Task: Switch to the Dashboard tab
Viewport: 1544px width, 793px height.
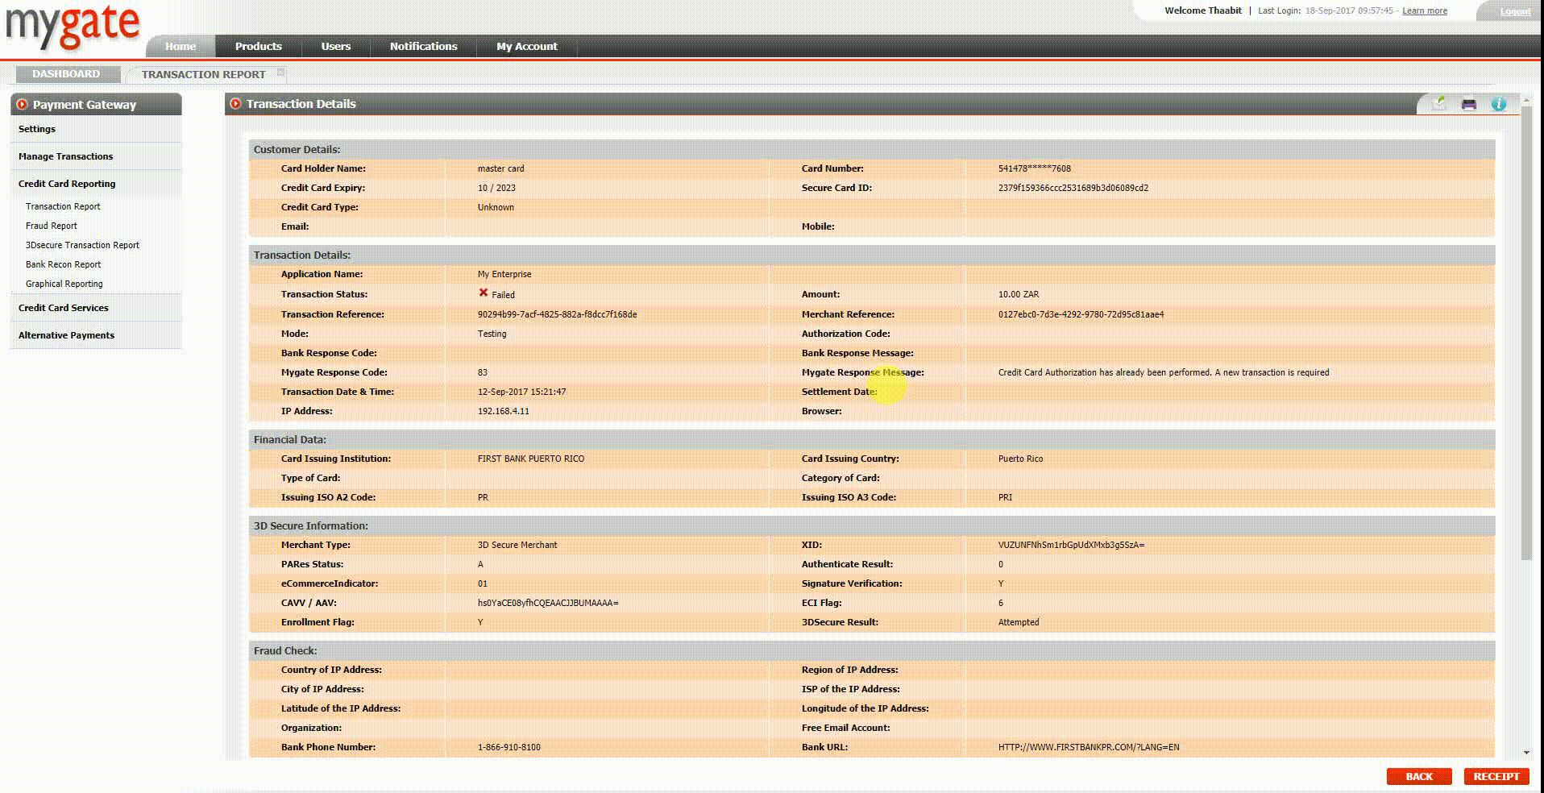Action: click(66, 74)
